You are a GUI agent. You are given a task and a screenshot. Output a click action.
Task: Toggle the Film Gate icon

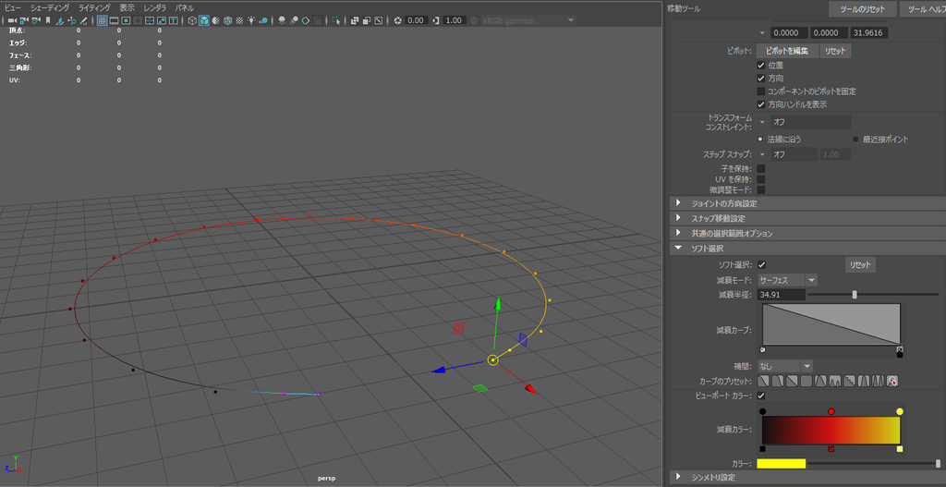tap(114, 20)
